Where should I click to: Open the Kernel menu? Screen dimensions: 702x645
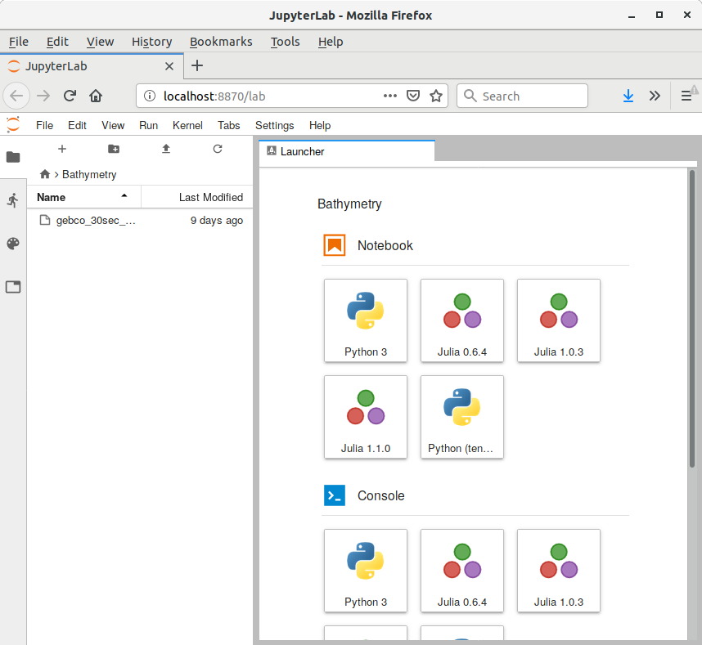pos(187,125)
